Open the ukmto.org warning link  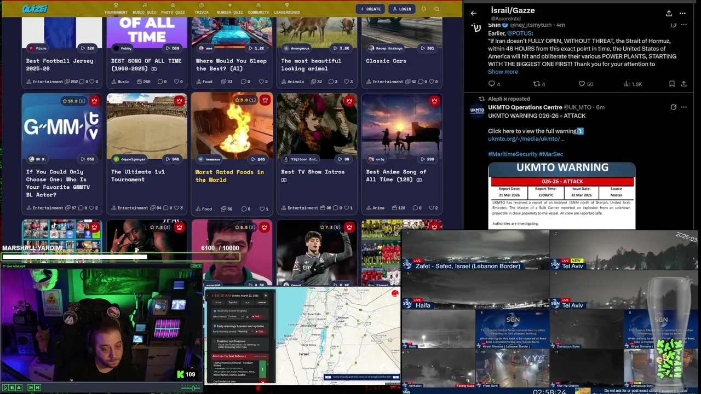tap(526, 139)
